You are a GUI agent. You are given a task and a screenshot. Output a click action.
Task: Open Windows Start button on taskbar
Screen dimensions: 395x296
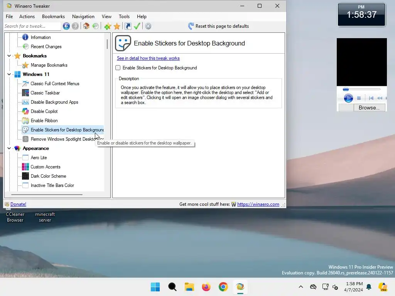tap(155, 287)
